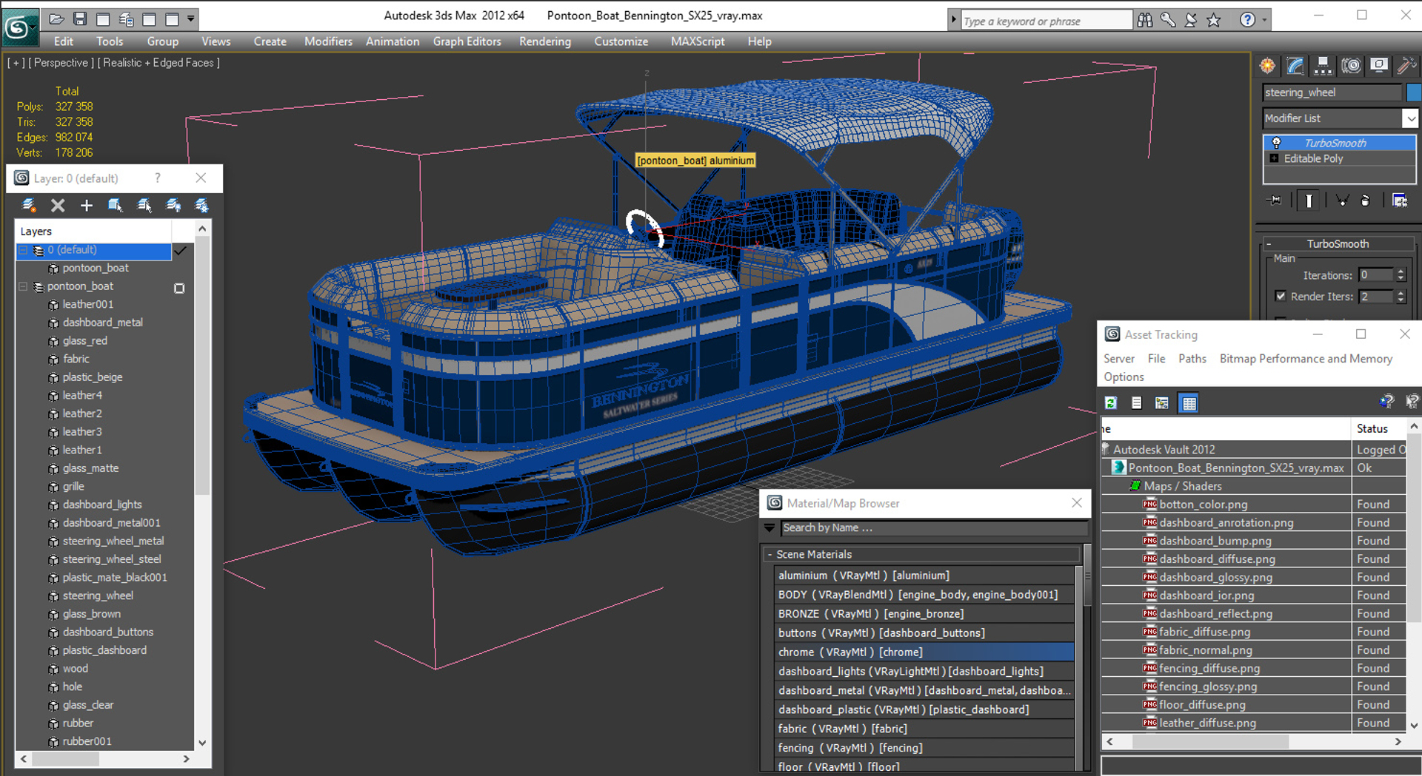
Task: Click Hide/Unhide All Layers icon
Action: click(173, 205)
